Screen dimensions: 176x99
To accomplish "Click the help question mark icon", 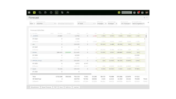I will click(134, 13).
